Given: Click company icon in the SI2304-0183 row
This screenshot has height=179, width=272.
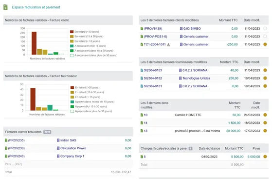Looking at the screenshot, I should [180, 70].
